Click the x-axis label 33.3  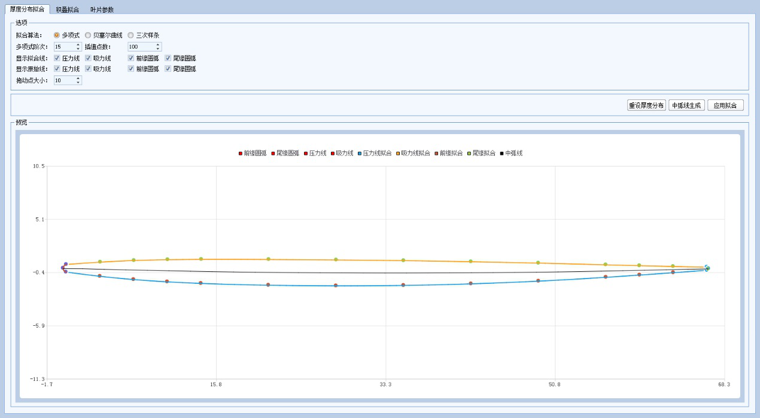click(x=385, y=384)
